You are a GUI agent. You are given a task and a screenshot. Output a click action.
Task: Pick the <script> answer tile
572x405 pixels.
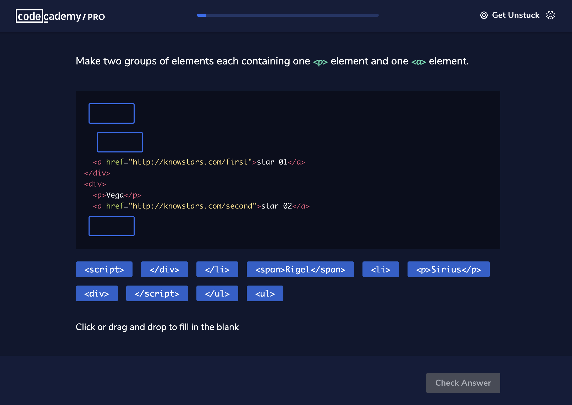coord(104,269)
